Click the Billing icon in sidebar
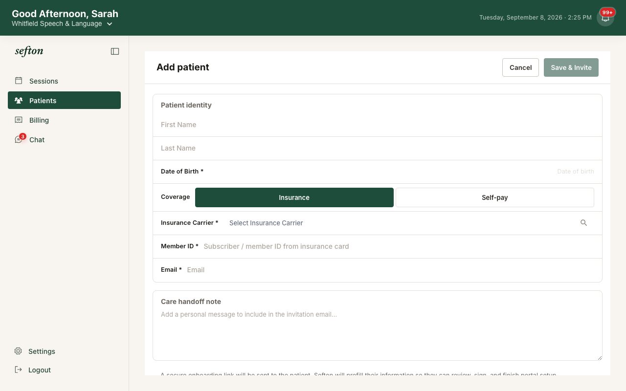 click(x=19, y=120)
